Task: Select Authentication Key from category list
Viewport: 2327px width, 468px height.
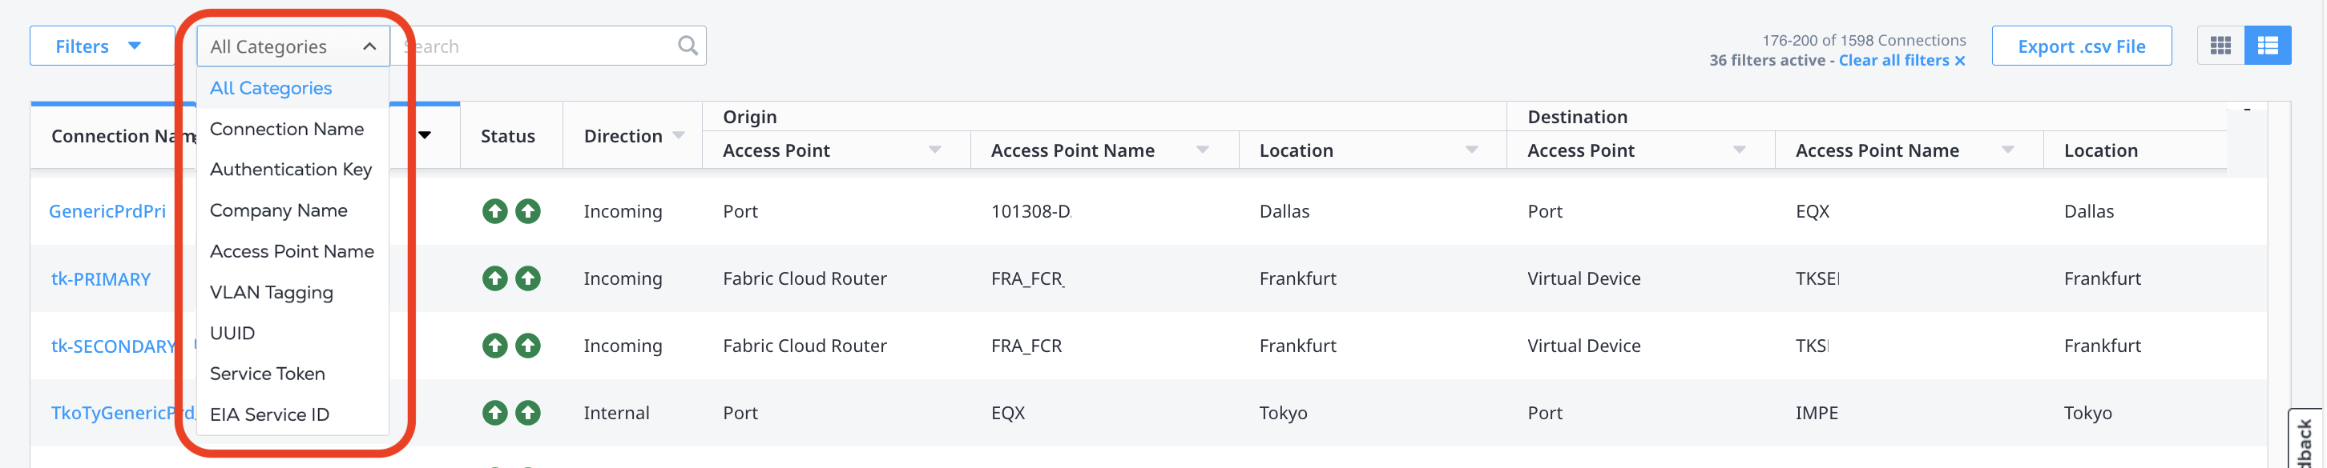Action: (x=290, y=170)
